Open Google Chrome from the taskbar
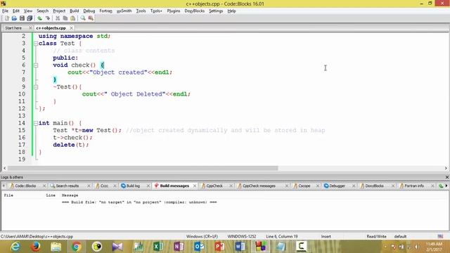This screenshot has height=253, width=450. (x=77, y=247)
